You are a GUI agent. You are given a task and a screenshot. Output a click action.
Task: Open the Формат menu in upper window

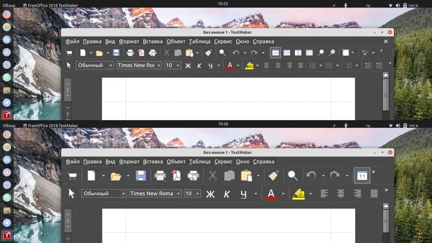[129, 41]
